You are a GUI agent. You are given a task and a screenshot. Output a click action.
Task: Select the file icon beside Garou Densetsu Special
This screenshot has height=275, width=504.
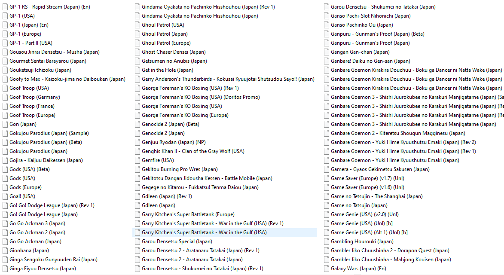[x=137, y=241]
